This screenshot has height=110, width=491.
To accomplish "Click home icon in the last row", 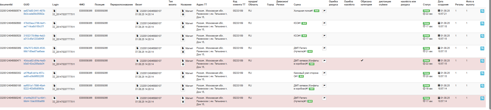I will 183,102.
